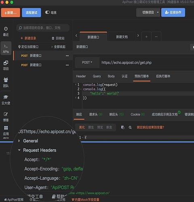This screenshot has height=202, width=194.
Task: Open the POST method dropdown
Action: coord(87,63)
